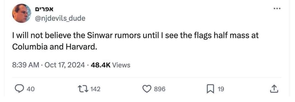Open the share upload icon

[x=274, y=89]
